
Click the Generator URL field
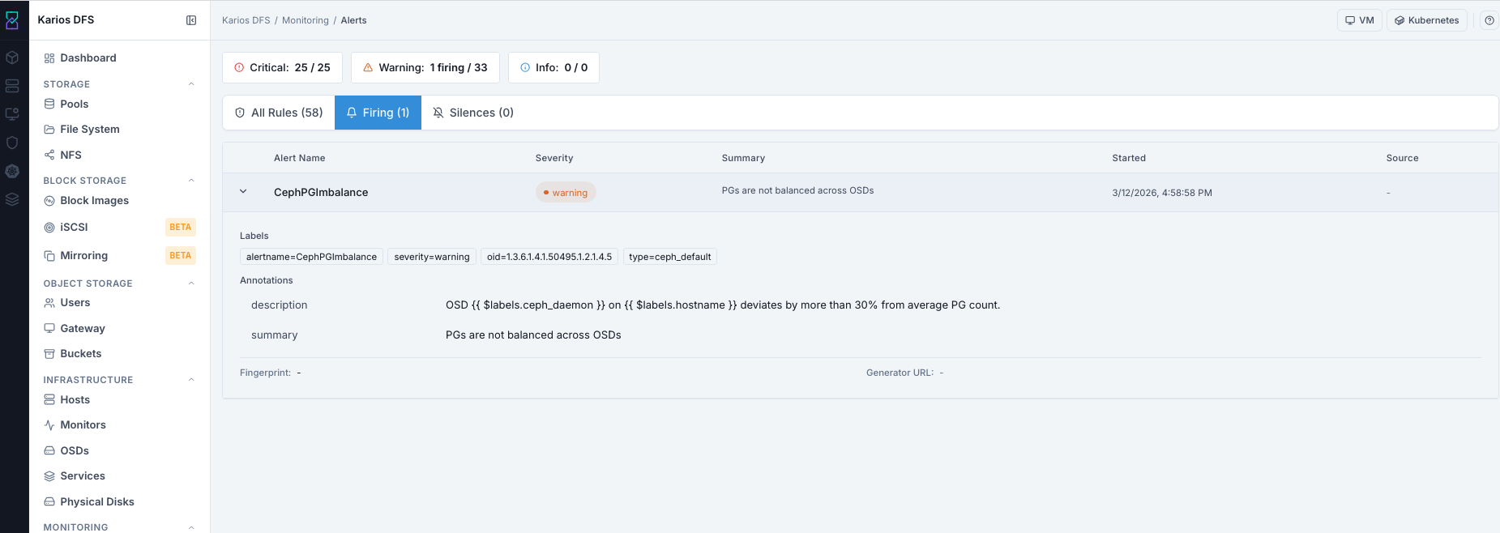(x=905, y=373)
